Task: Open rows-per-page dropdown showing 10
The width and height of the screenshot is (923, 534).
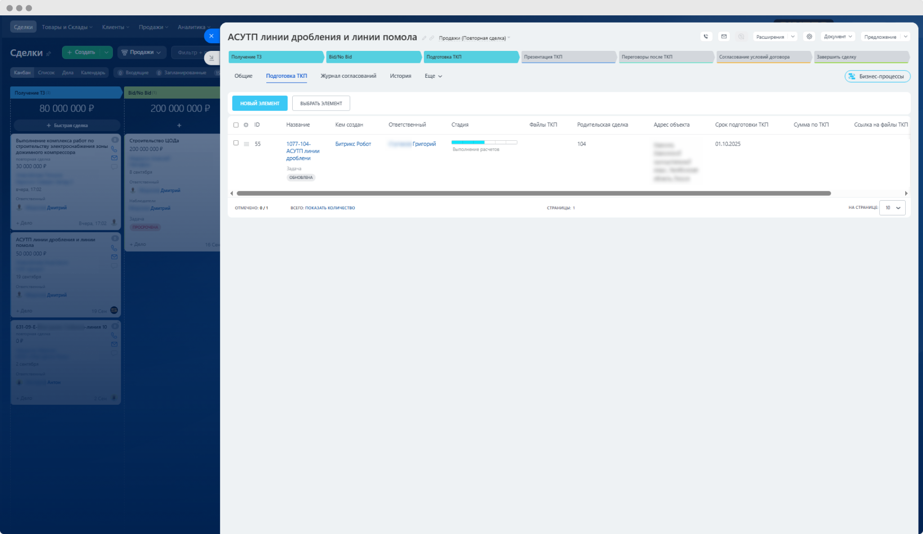Action: coord(893,208)
